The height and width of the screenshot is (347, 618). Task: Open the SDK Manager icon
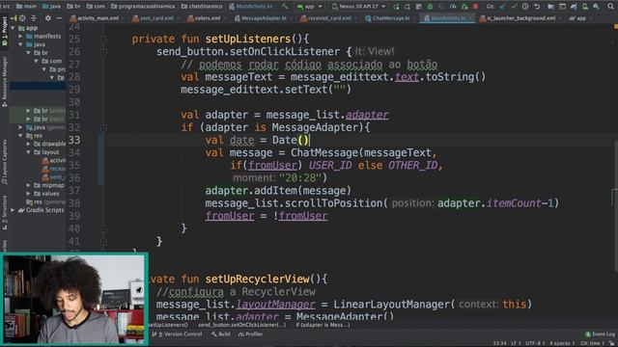(596, 7)
